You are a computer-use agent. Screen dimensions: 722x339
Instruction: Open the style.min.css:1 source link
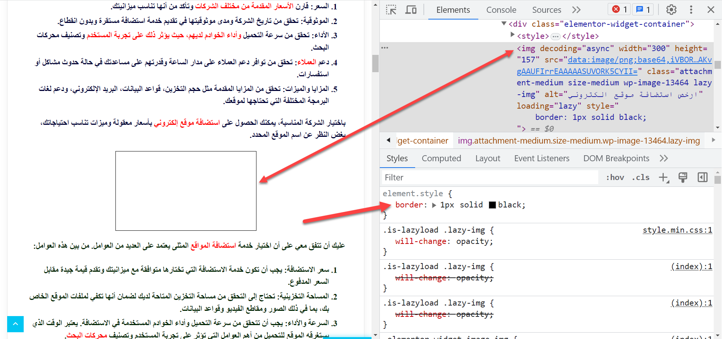coord(677,230)
